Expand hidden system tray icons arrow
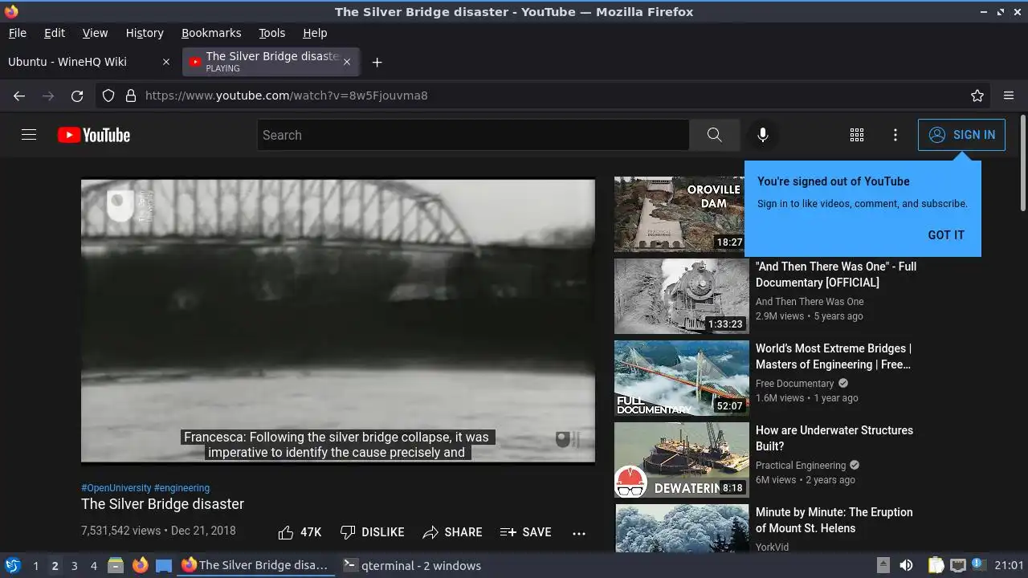 [883, 565]
